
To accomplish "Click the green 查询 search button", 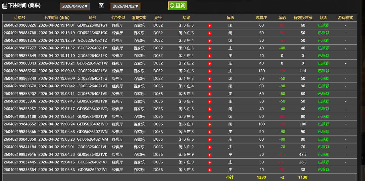I will [x=178, y=6].
